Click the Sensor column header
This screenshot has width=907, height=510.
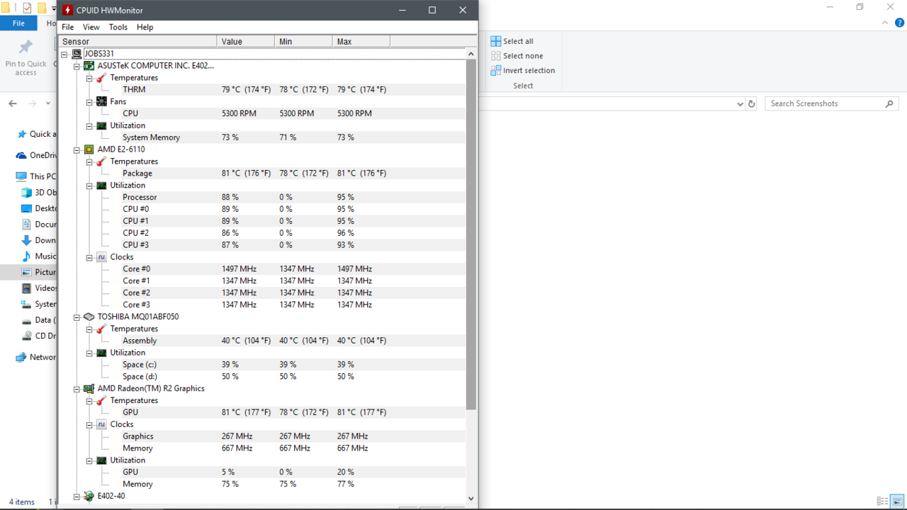137,42
